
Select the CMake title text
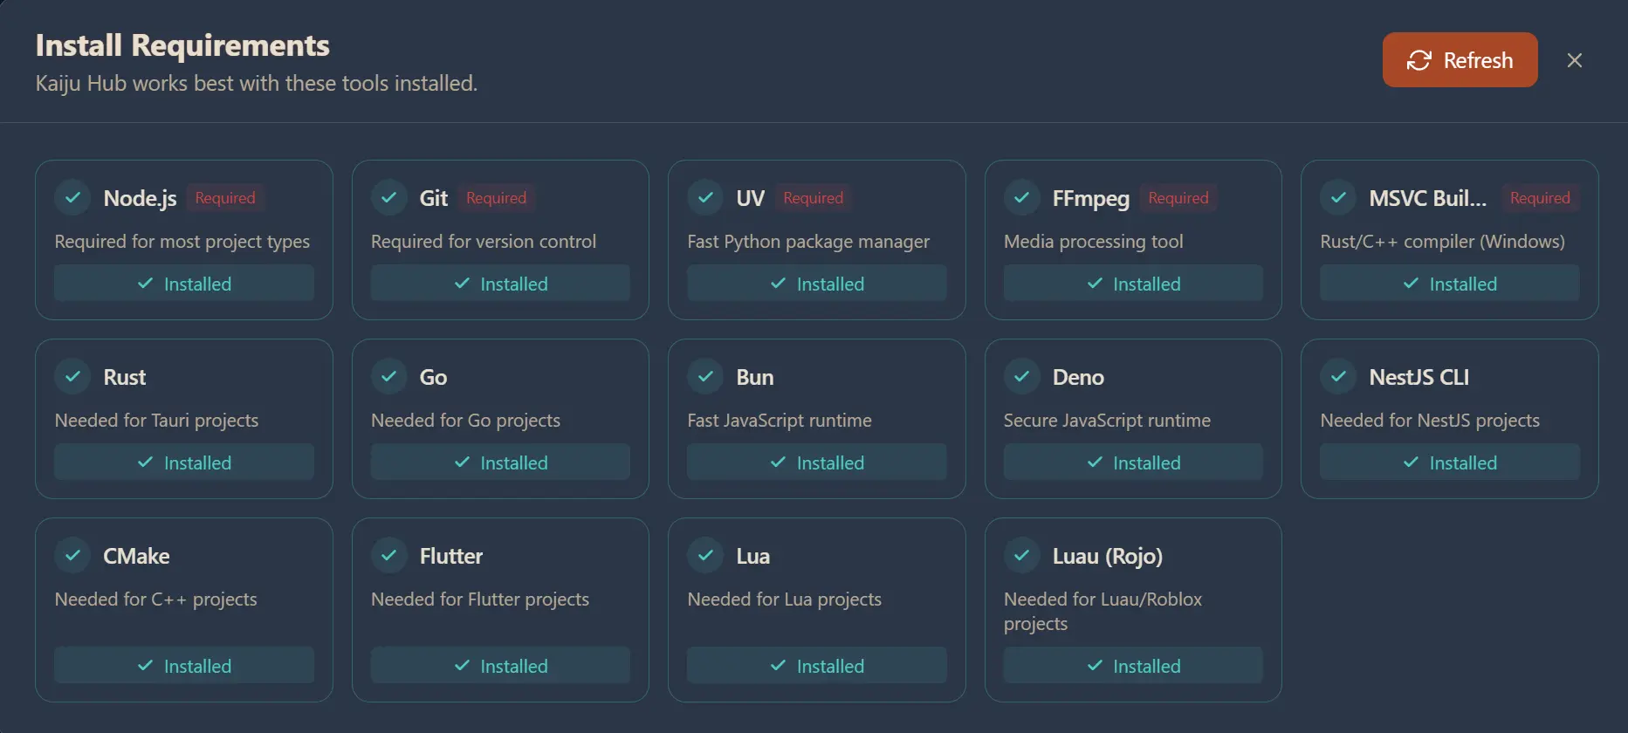(137, 556)
